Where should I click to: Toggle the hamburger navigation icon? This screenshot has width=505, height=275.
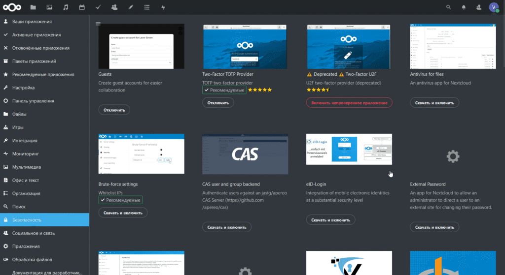[x=98, y=24]
